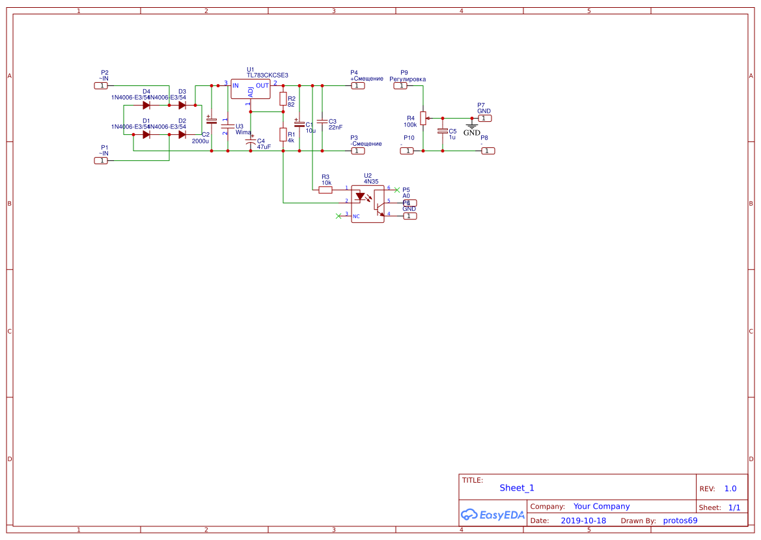Click the Sheet_1 title text

(x=517, y=488)
